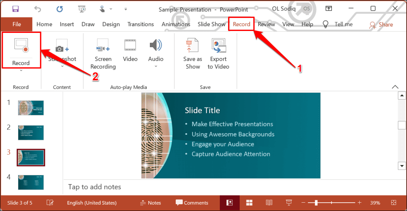Viewport: 407px width, 211px height.
Task: Open the Transitions tab
Action: click(140, 24)
